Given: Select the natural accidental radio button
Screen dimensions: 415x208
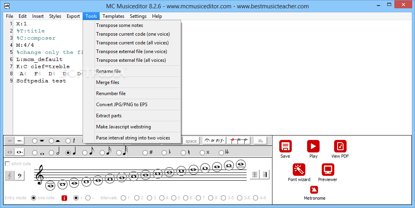Looking at the screenshot, I should (183, 153).
